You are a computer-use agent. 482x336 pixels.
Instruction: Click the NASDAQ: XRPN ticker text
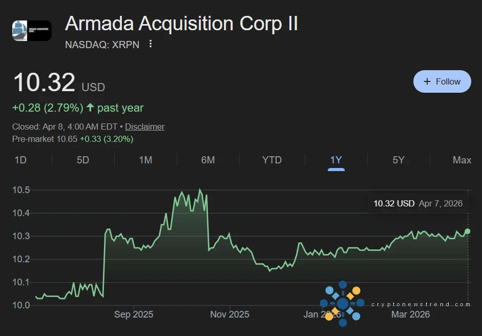102,45
